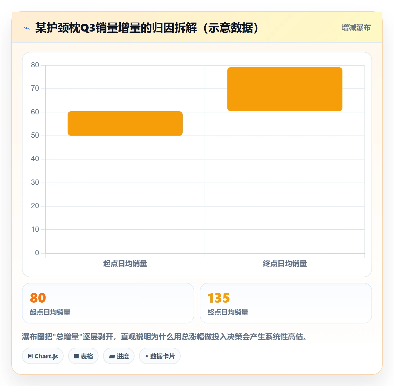The height and width of the screenshot is (386, 394).
Task: Click the diamond icon in 数据卡片 chip
Action: [147, 356]
